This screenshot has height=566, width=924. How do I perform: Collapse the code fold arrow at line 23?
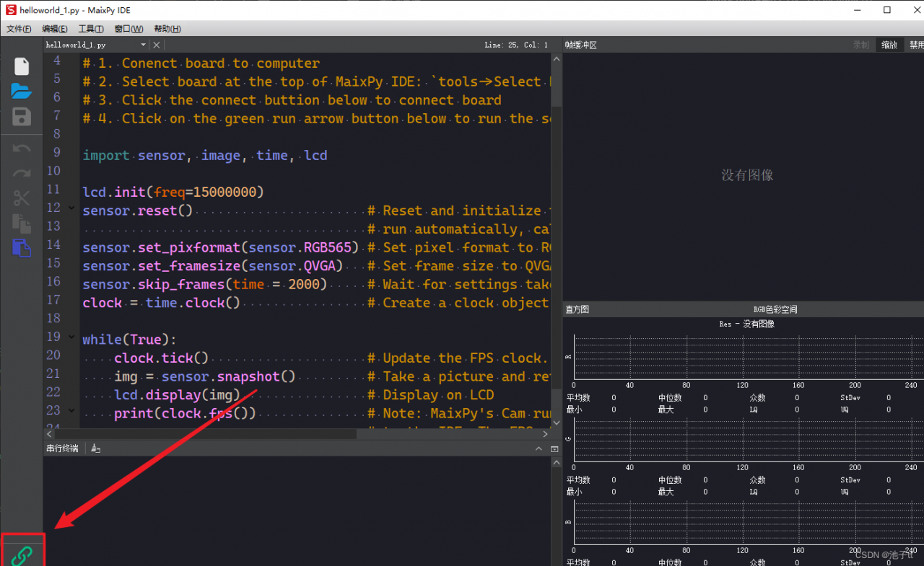pyautogui.click(x=71, y=410)
